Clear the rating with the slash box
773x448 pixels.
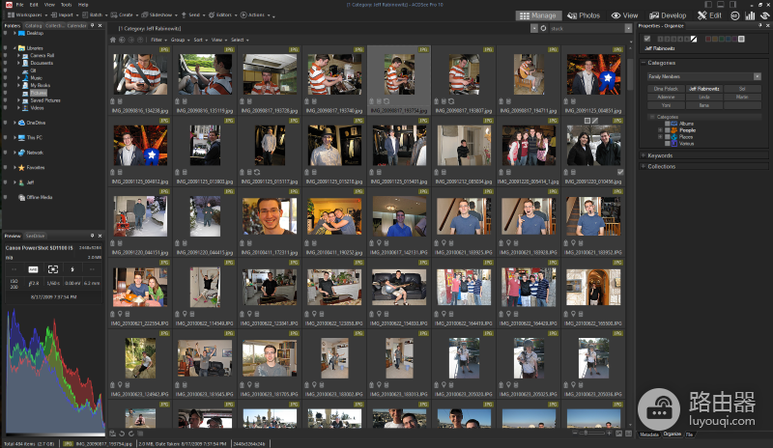[694, 39]
